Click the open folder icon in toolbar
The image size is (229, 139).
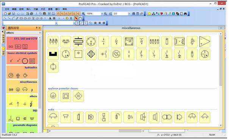tap(9, 14)
